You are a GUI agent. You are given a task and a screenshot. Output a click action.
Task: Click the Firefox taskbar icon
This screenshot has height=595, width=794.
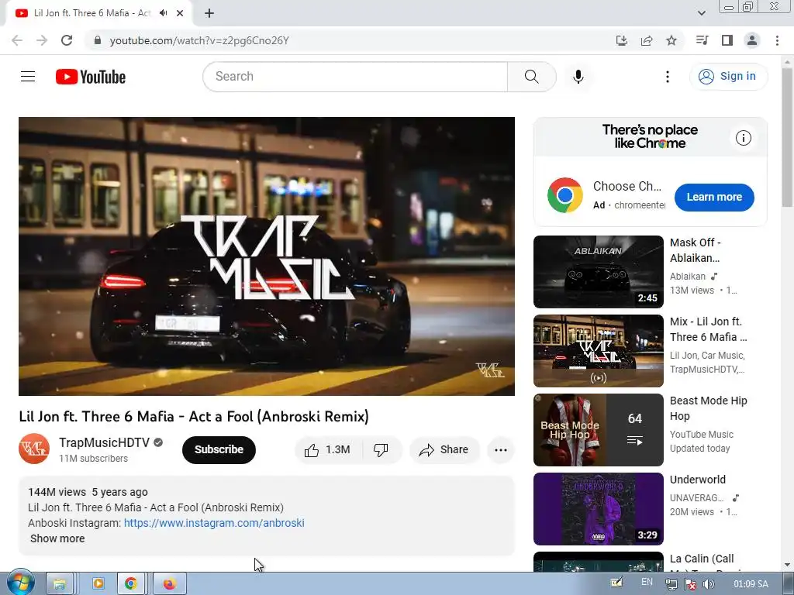[169, 584]
